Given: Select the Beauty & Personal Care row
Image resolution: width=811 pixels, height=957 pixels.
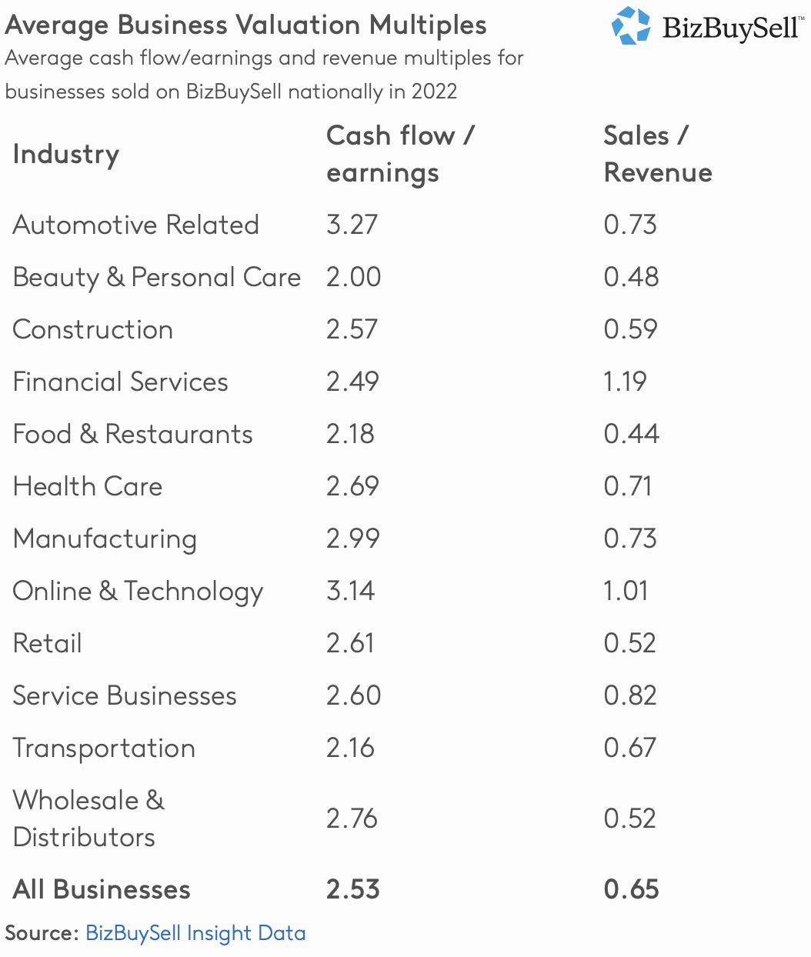Looking at the screenshot, I should pyautogui.click(x=157, y=277).
